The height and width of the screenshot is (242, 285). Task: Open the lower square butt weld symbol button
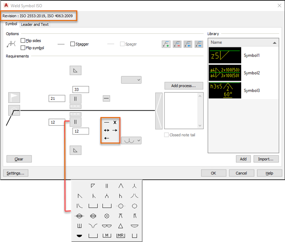coord(75,122)
